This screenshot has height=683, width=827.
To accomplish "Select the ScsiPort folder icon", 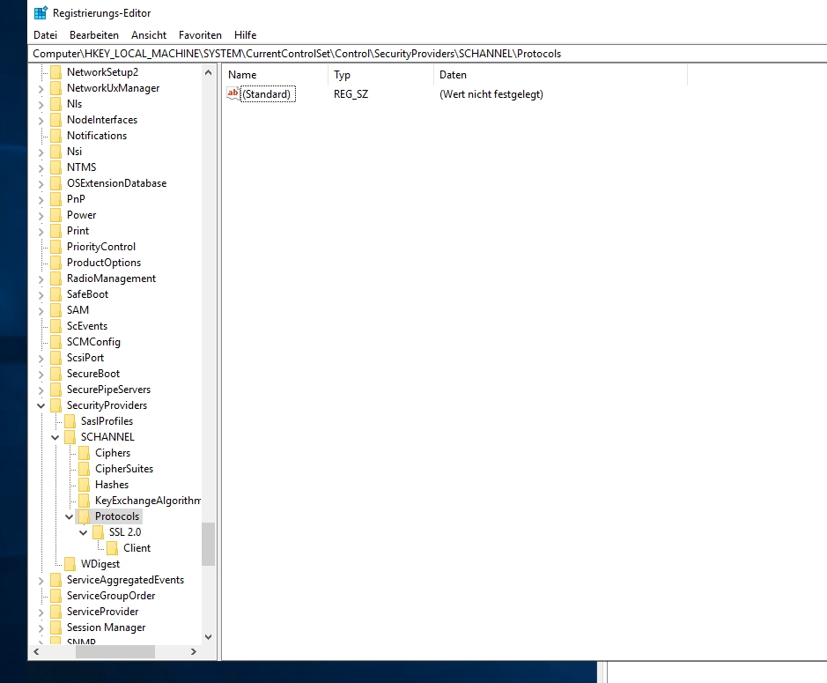I will 55,357.
